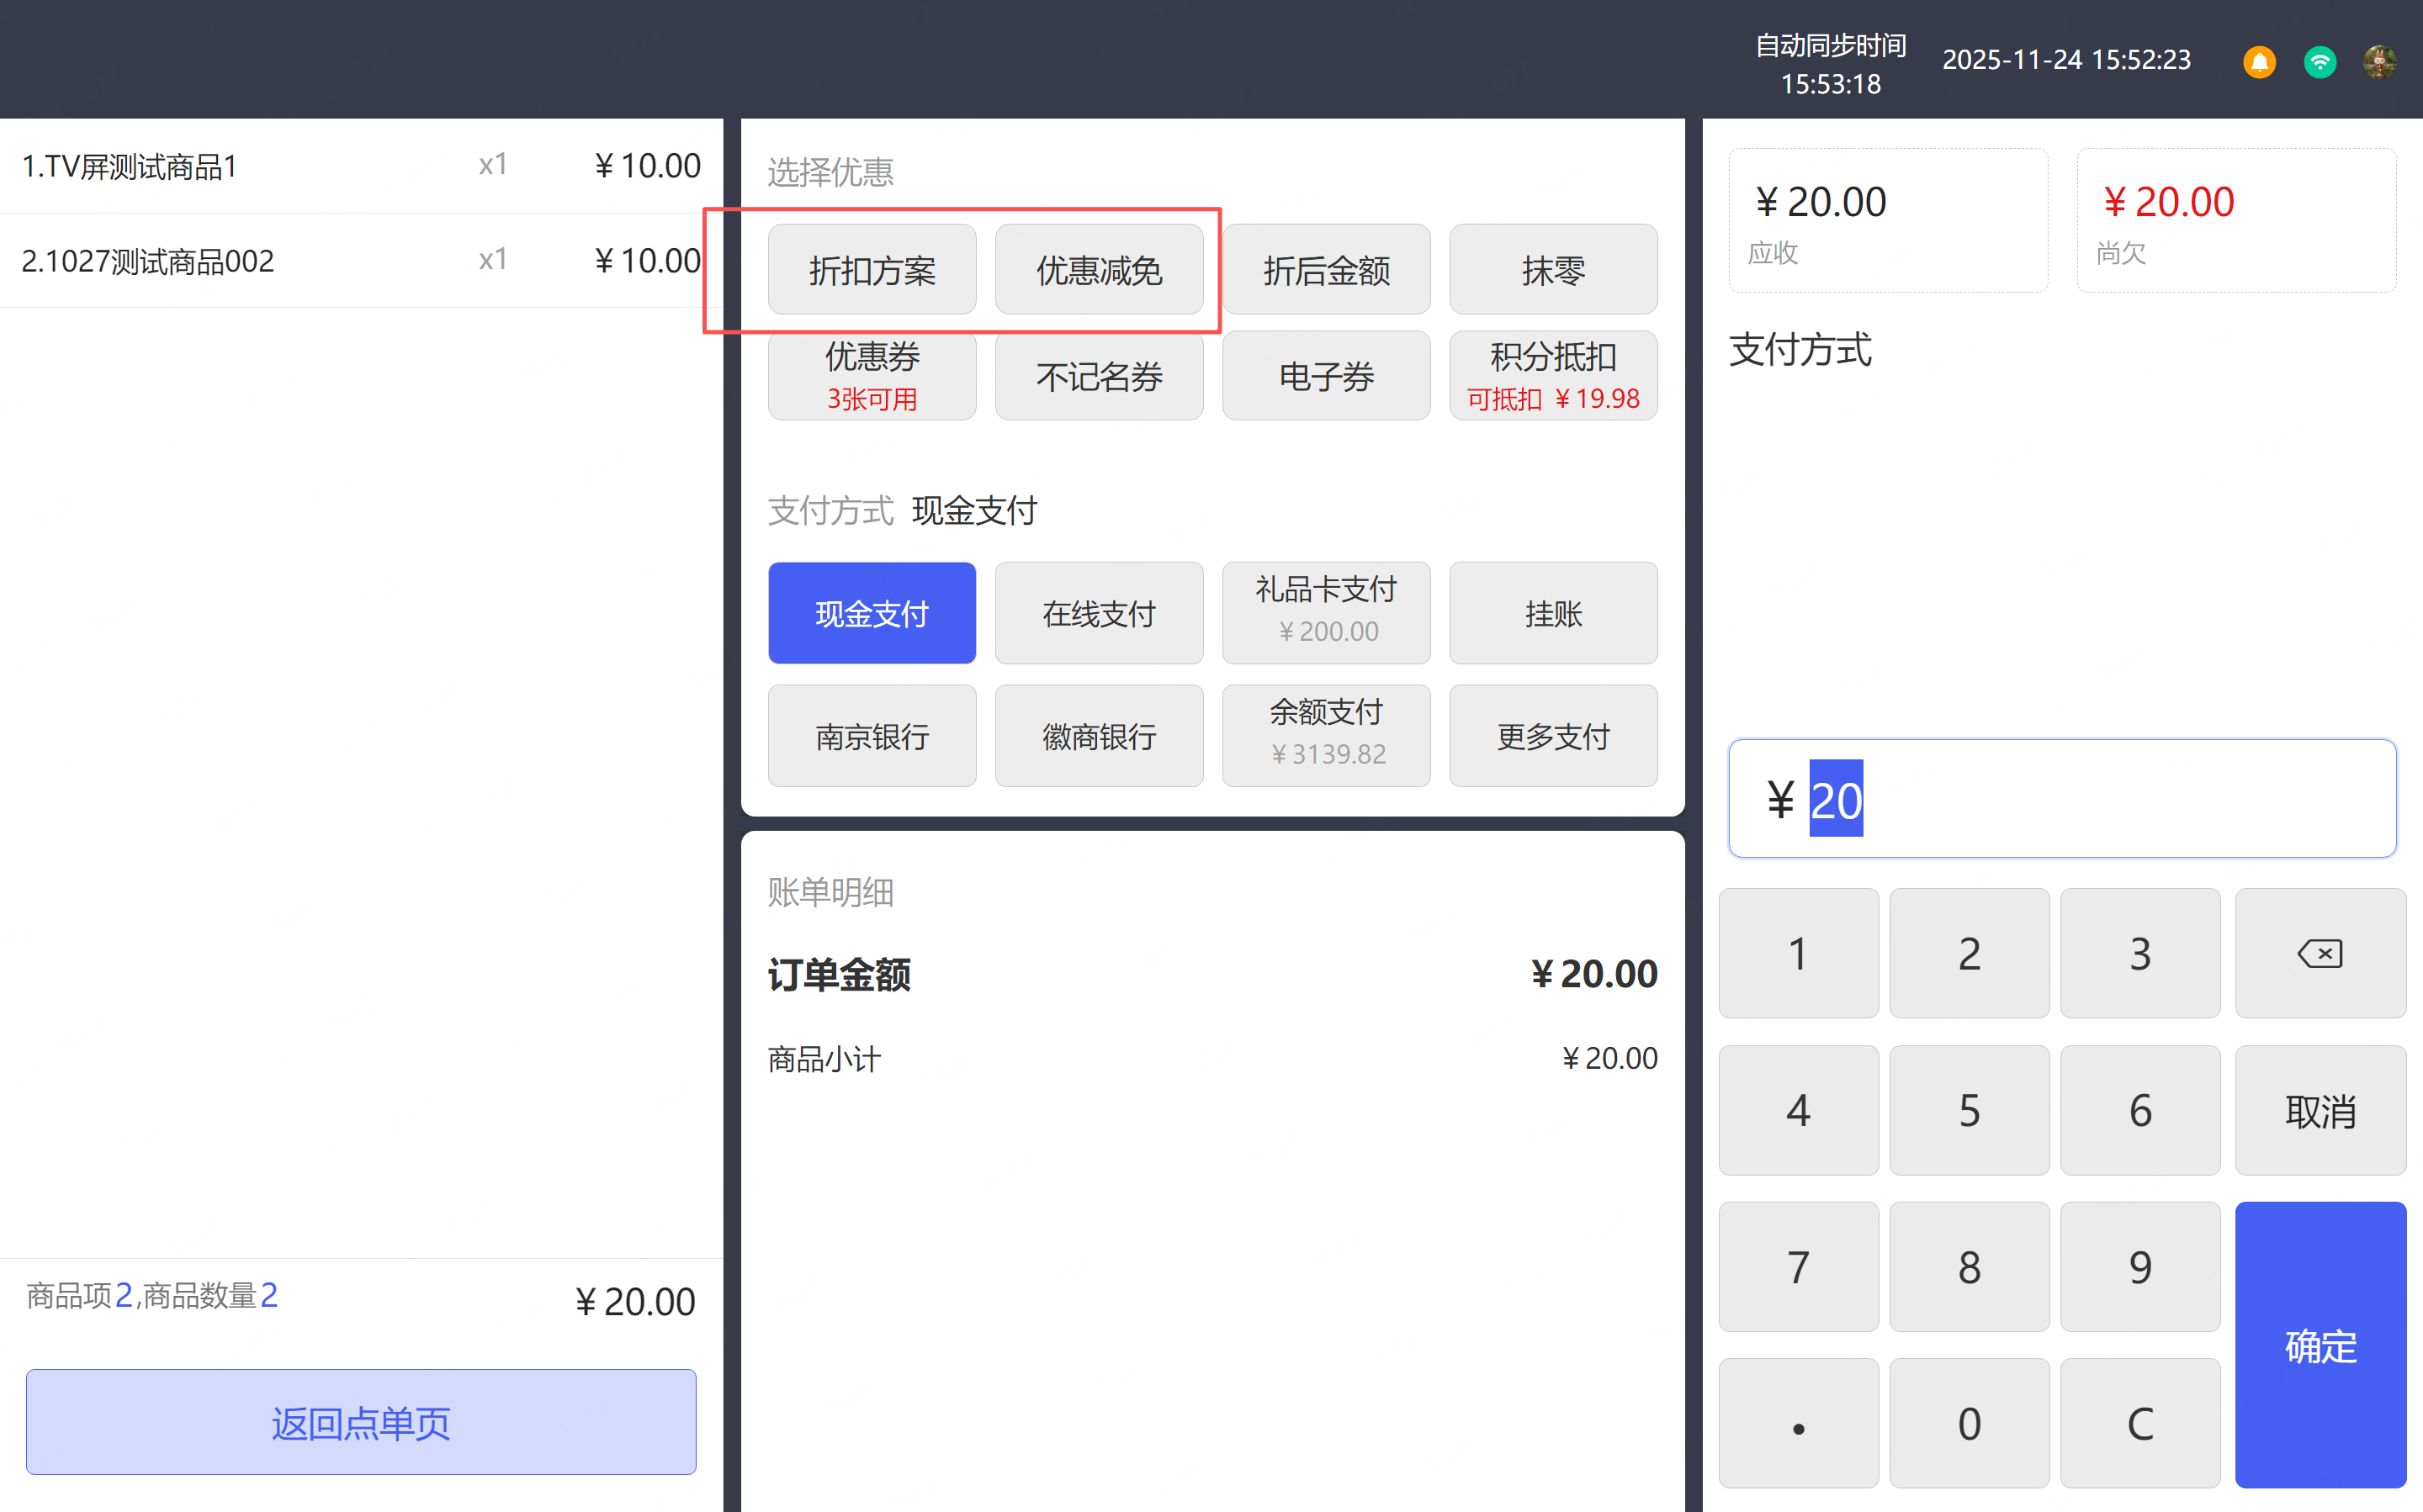Open the user avatar in the header

tap(2379, 61)
